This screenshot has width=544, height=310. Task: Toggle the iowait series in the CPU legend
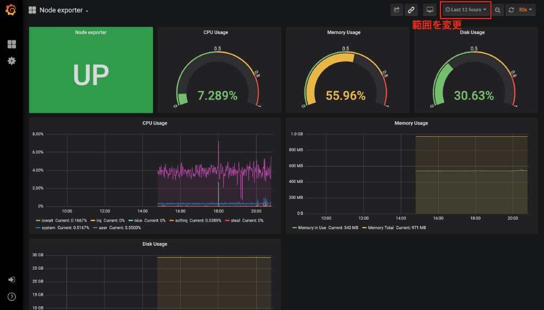point(48,220)
